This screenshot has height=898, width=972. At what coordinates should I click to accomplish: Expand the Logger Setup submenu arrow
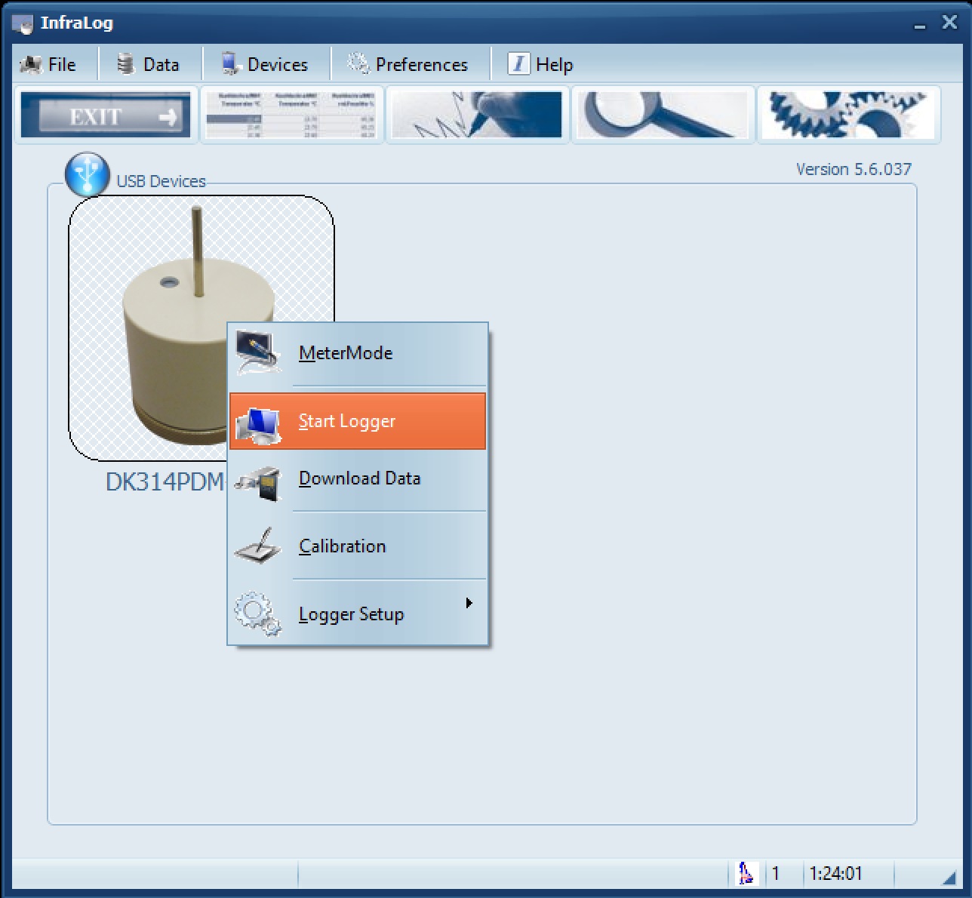tap(469, 603)
